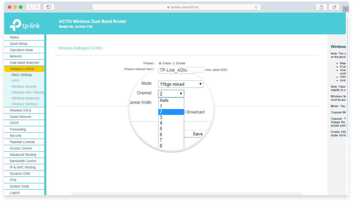
Task: Click the Save button
Action: (196, 134)
